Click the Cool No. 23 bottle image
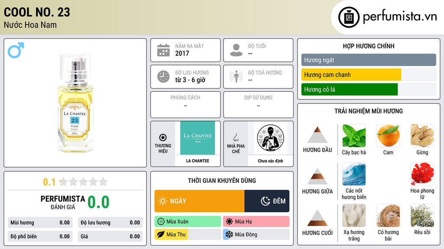The height and width of the screenshot is (249, 444). pos(75,103)
